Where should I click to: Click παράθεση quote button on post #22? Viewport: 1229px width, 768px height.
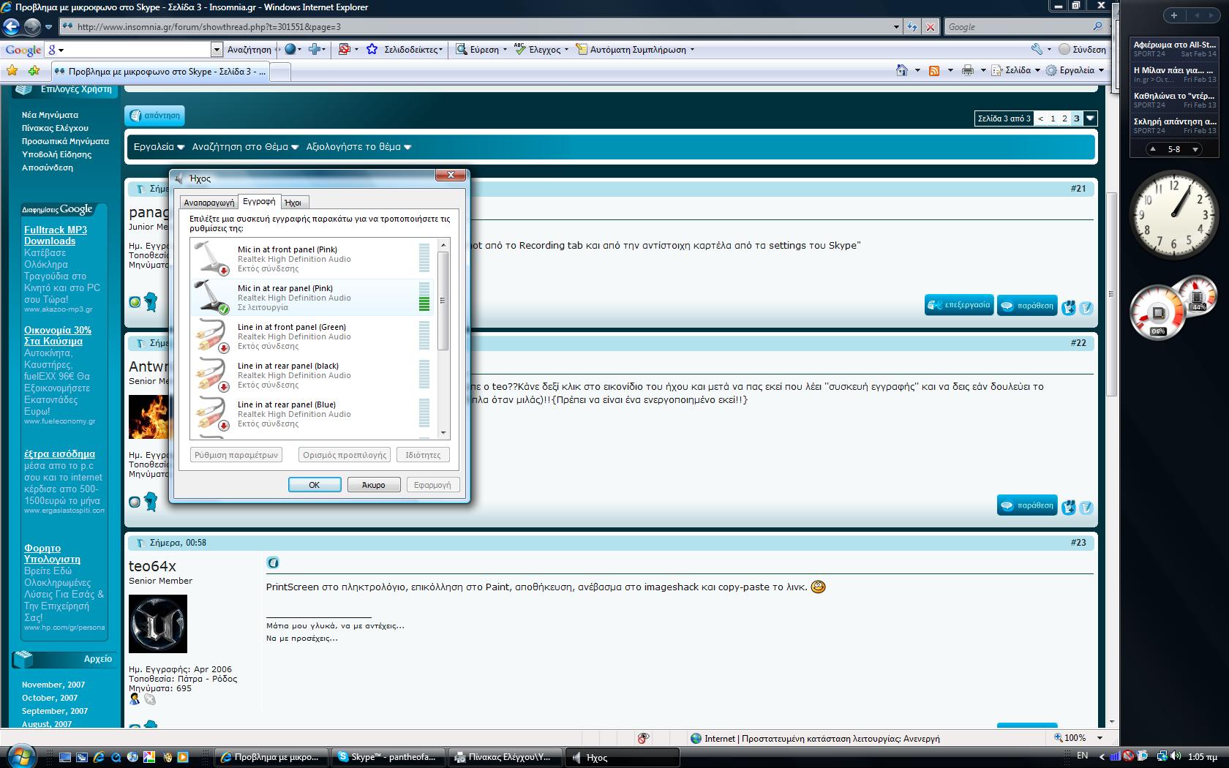[1027, 505]
